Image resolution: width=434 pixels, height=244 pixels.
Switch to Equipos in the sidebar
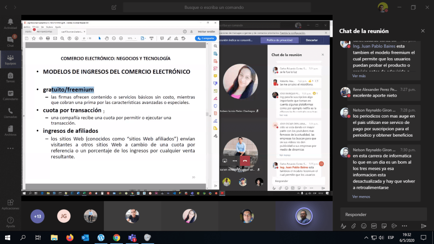(10, 59)
